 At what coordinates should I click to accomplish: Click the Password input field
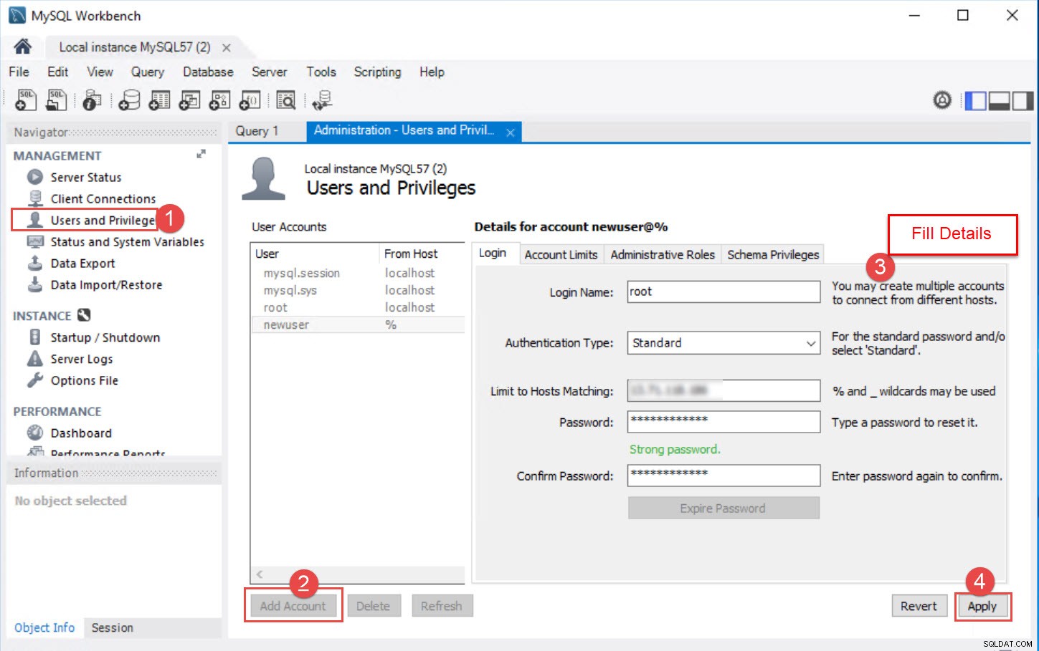click(723, 422)
